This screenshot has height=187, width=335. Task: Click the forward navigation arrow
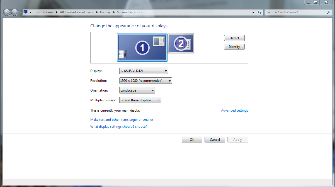(14, 12)
